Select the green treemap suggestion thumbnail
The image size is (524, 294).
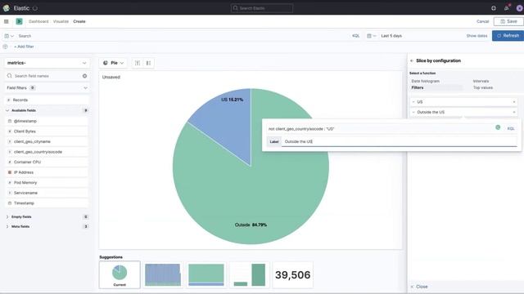tap(206, 274)
